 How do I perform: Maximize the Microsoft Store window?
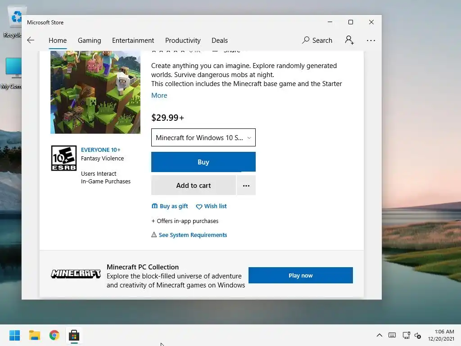(x=350, y=22)
